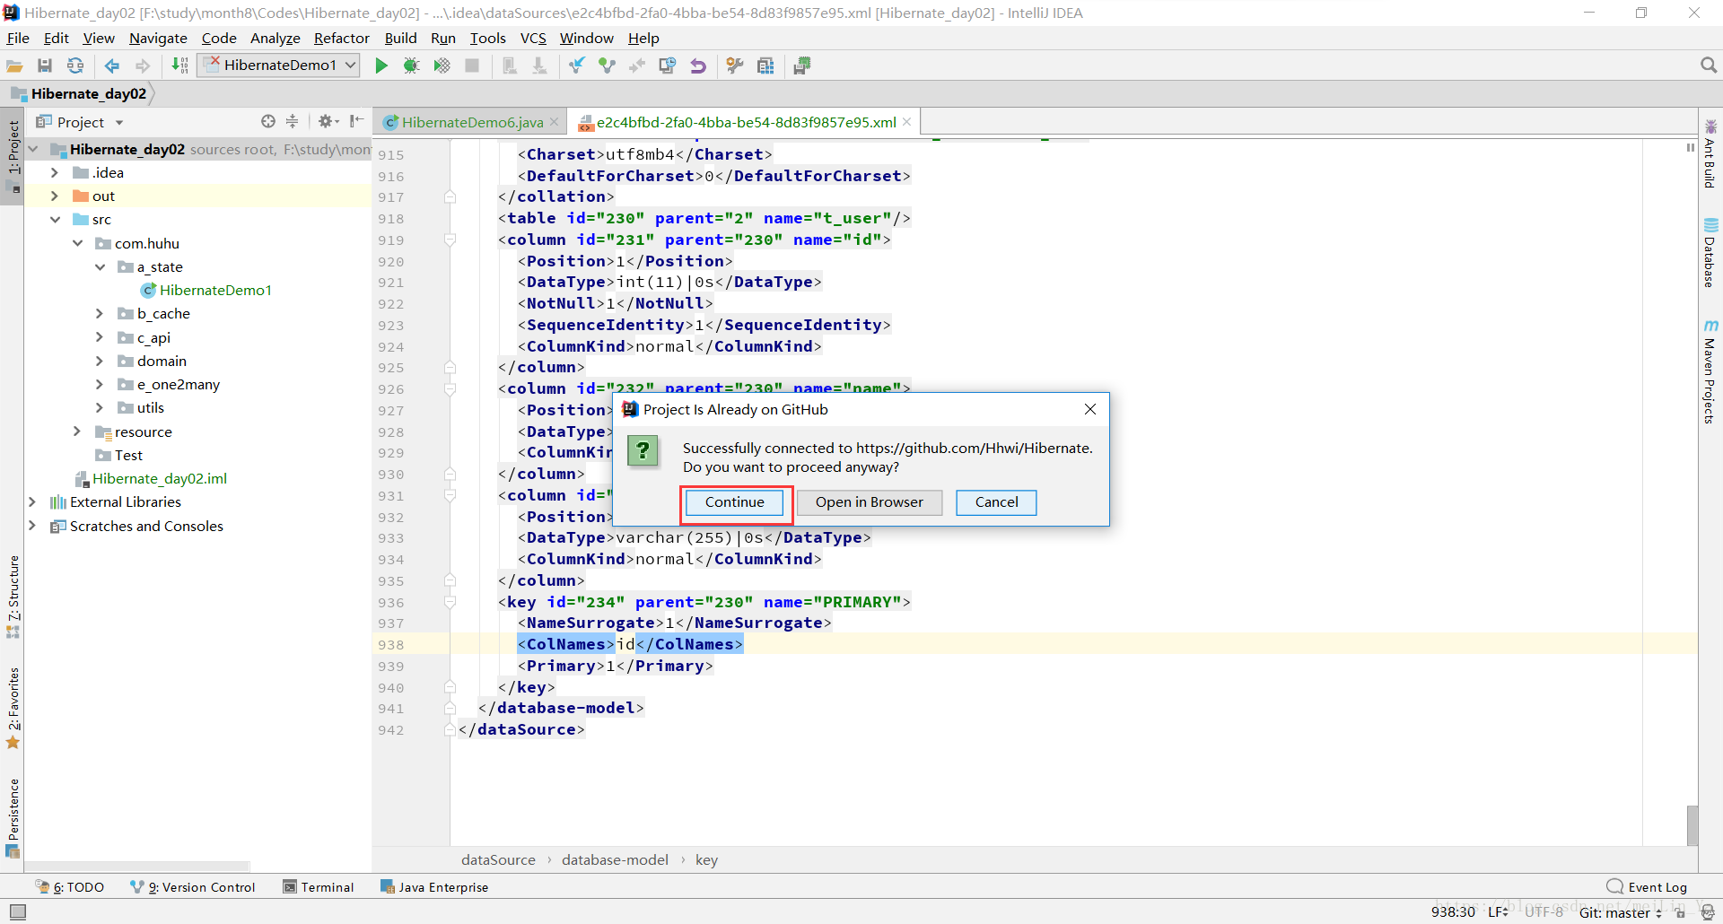Screen dimensions: 1723x924
Task: Open the Event Log
Action: [x=1647, y=887]
